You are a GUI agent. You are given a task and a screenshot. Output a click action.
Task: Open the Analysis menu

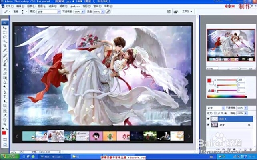[x=75, y=6]
